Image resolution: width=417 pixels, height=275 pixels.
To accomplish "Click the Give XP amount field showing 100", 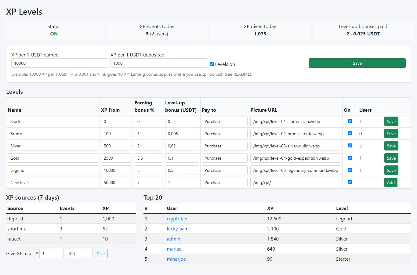I will tap(79, 254).
